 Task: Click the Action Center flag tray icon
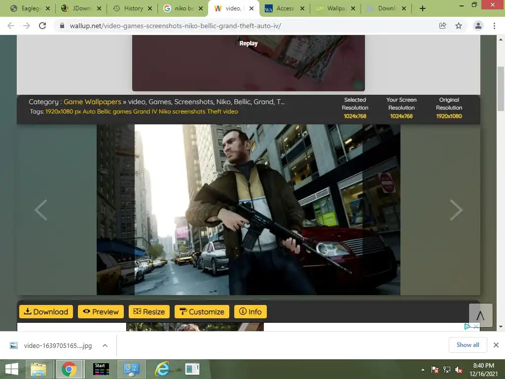click(434, 370)
